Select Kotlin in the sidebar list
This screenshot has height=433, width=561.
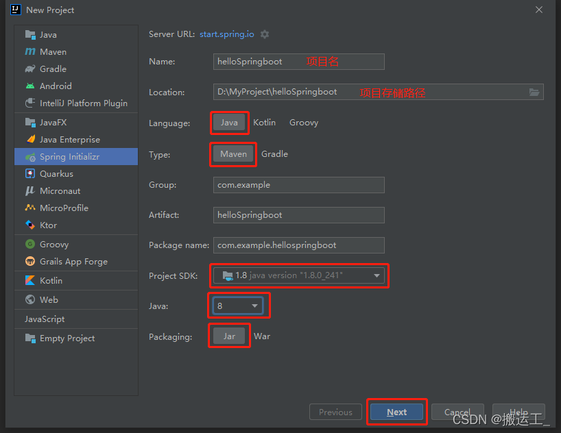click(76, 280)
